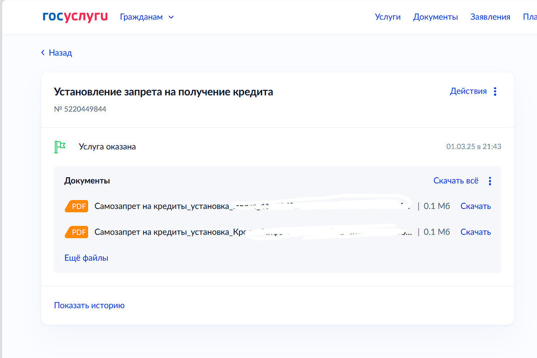Open the Действия actions menu

pos(468,91)
